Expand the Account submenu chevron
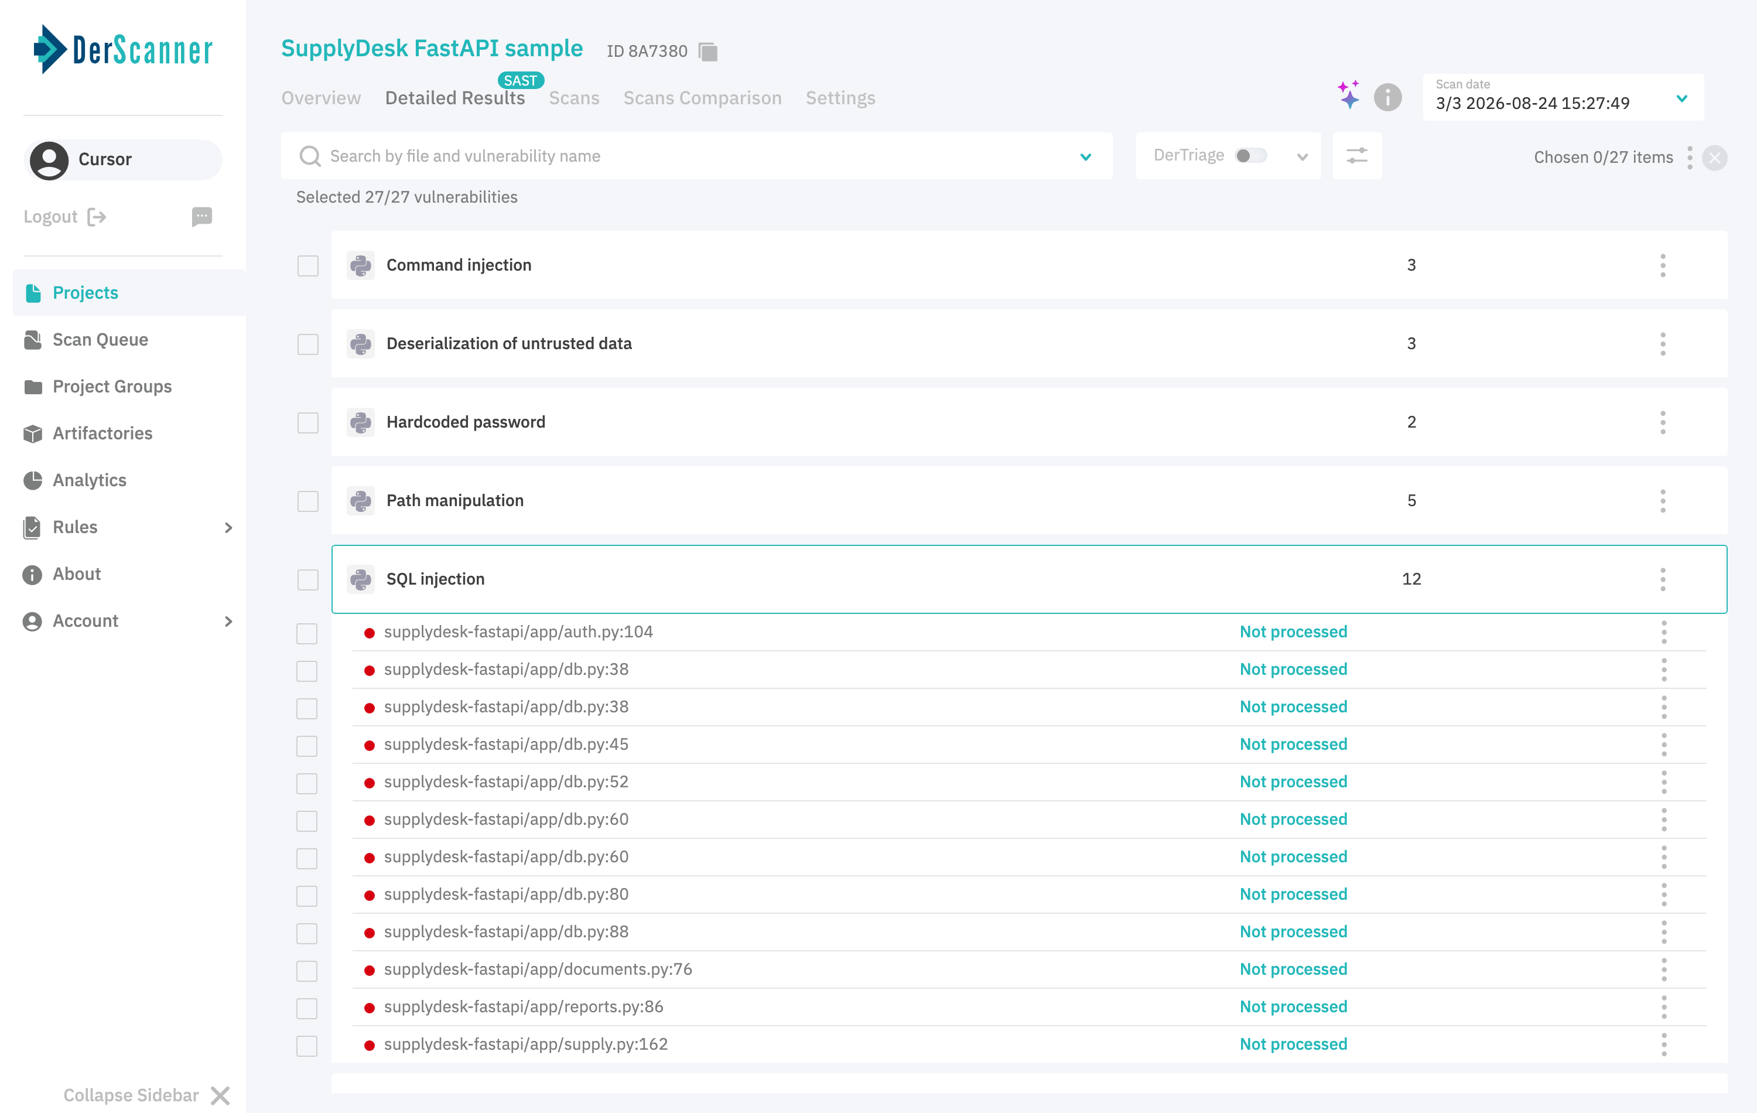The height and width of the screenshot is (1113, 1757). [228, 622]
